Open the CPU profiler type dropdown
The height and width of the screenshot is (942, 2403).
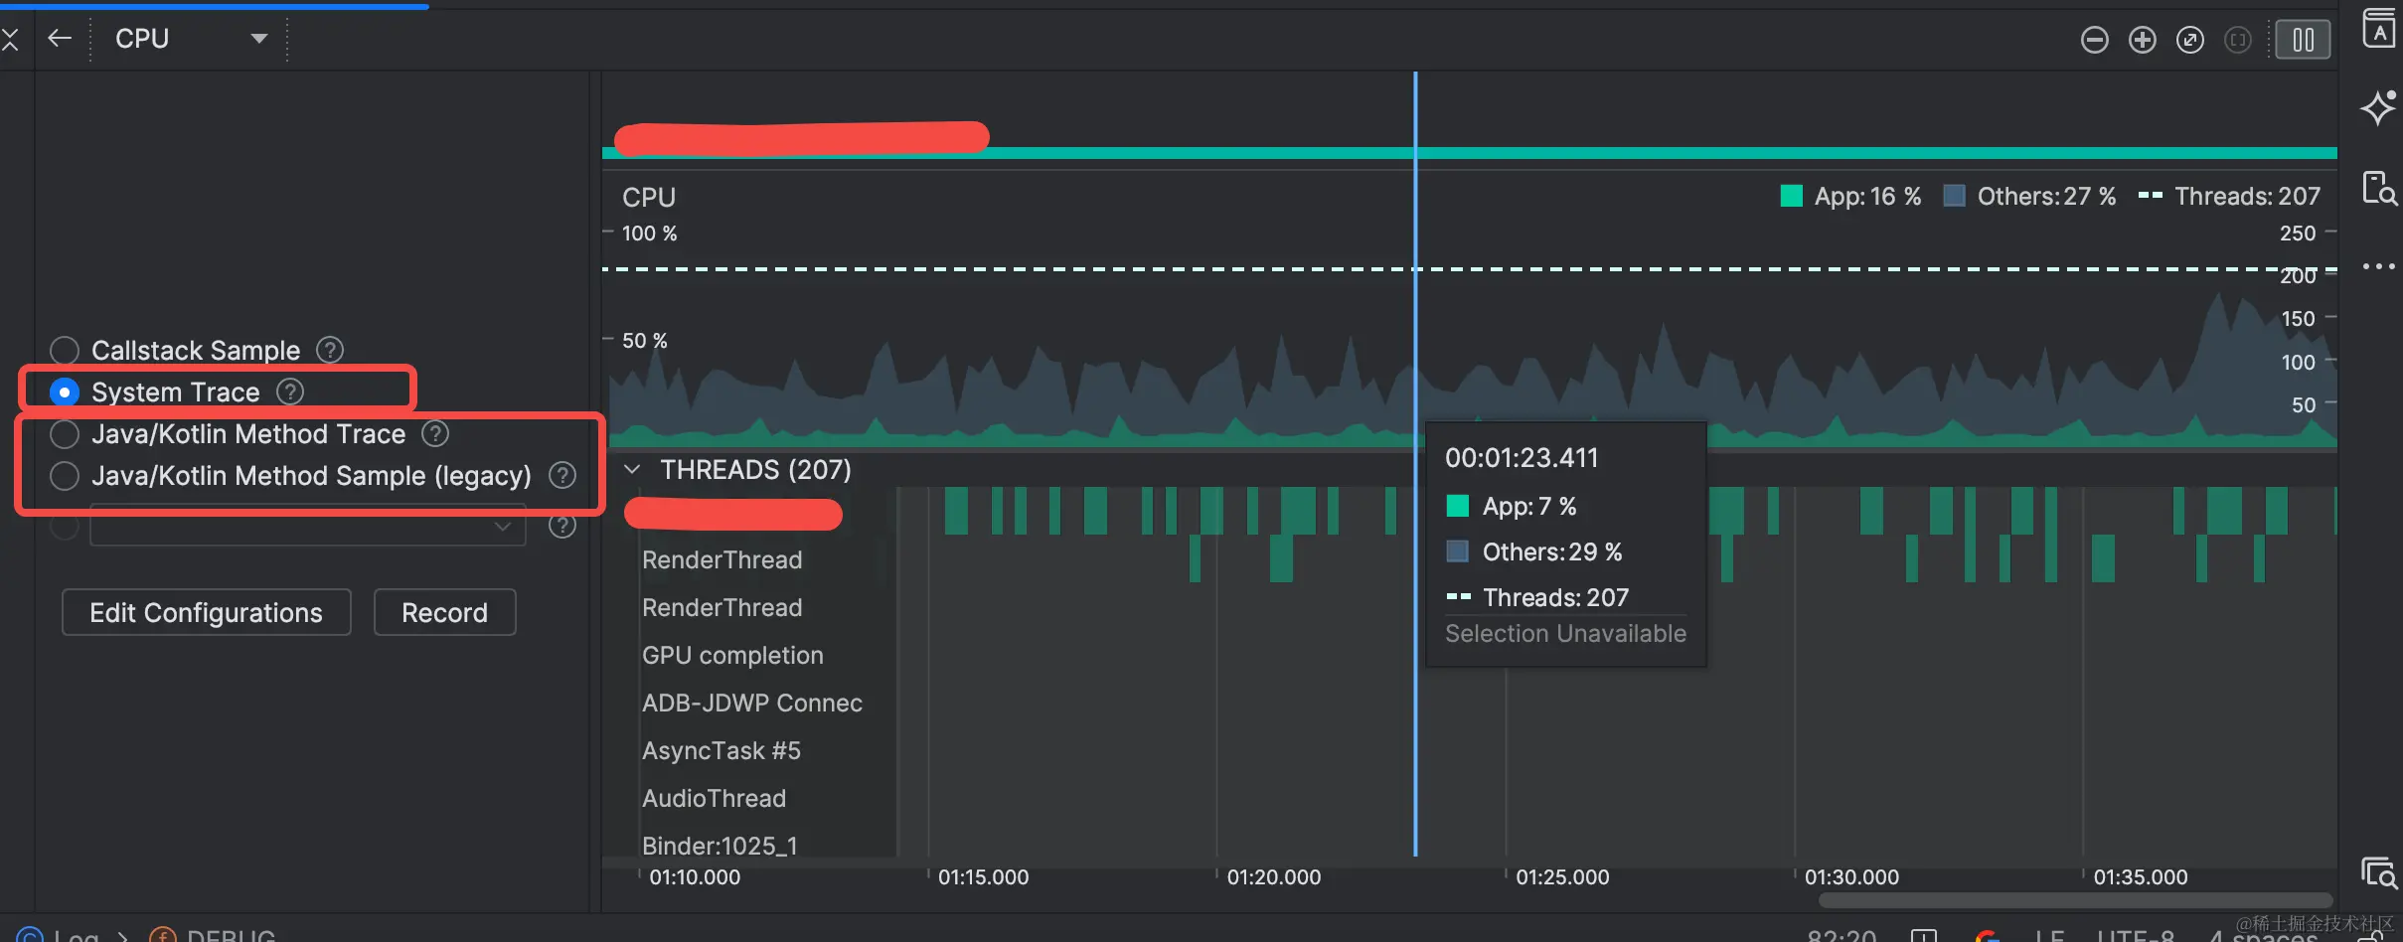pyautogui.click(x=191, y=39)
